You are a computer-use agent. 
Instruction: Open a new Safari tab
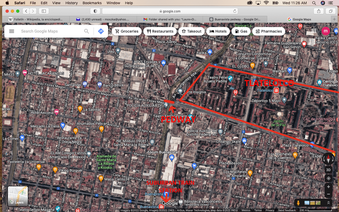point(334,19)
